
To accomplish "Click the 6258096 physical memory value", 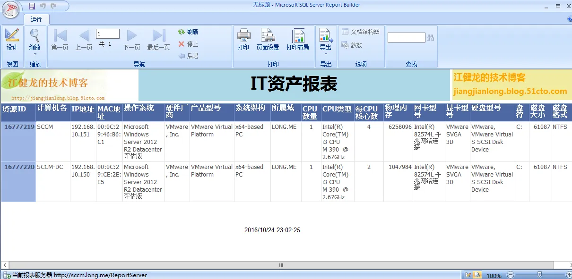I will [x=400, y=127].
